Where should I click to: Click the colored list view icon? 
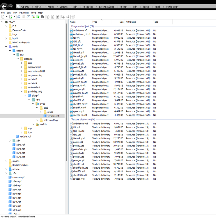(x=33, y=17)
